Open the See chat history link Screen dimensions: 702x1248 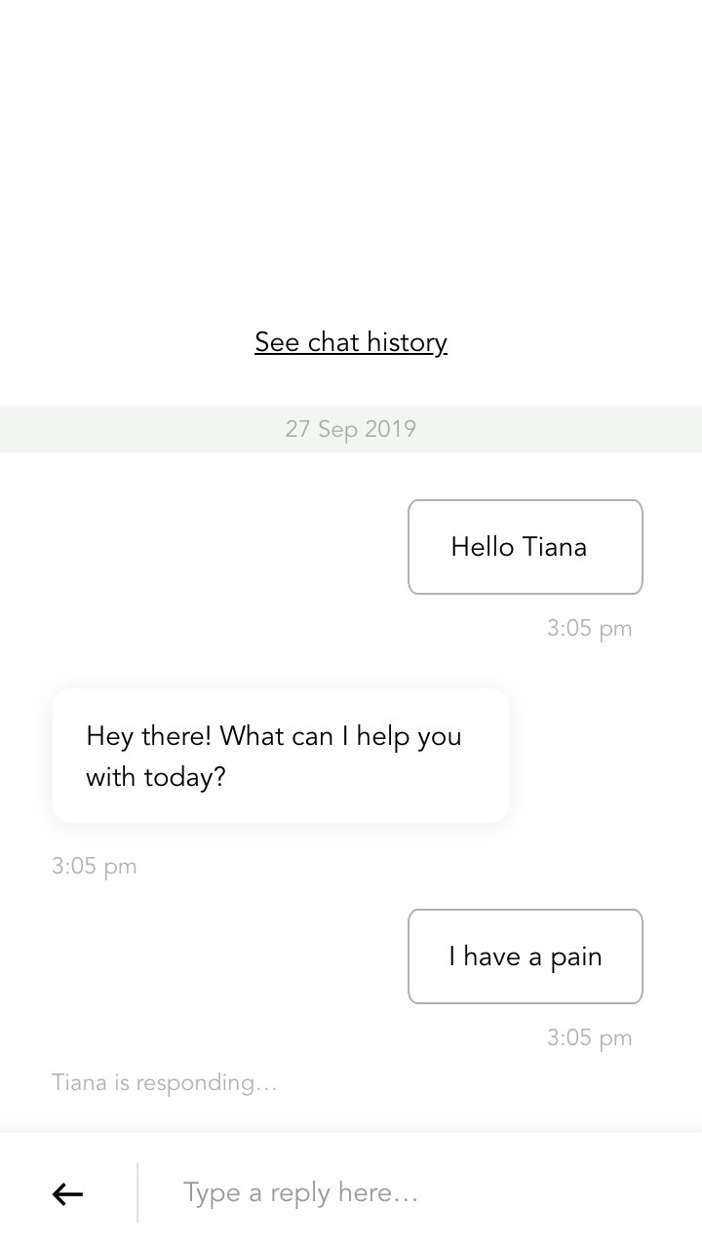coord(351,342)
